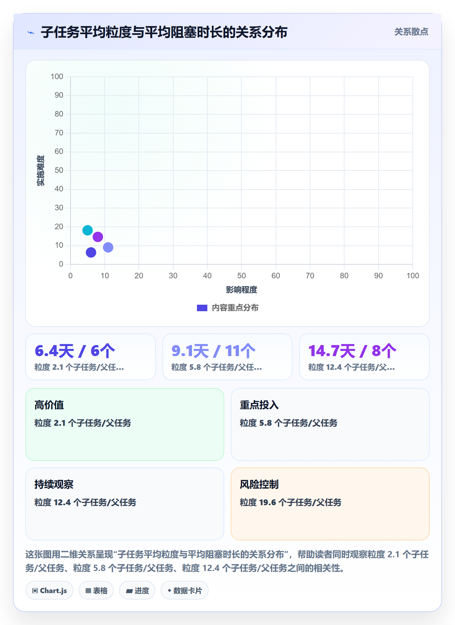The image size is (455, 625).
Task: Click the 影响程度 x-axis title
Action: click(x=241, y=290)
